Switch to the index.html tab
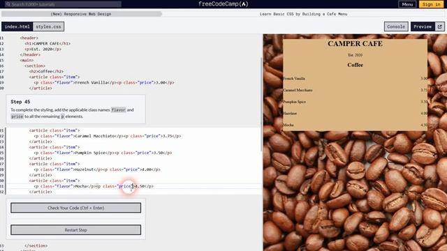The width and height of the screenshot is (447, 251). pyautogui.click(x=17, y=26)
